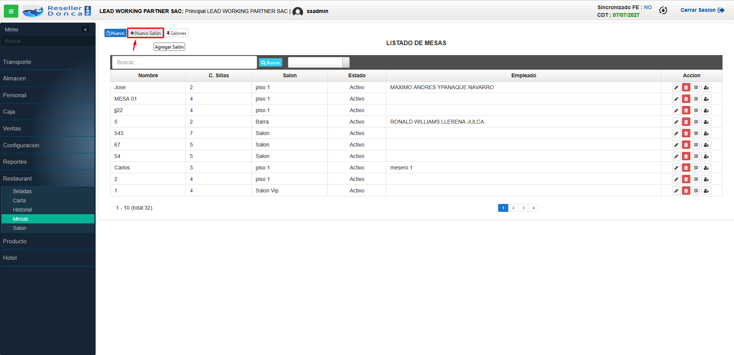Assign employee to table MESA 01
The width and height of the screenshot is (734, 355).
click(x=706, y=99)
